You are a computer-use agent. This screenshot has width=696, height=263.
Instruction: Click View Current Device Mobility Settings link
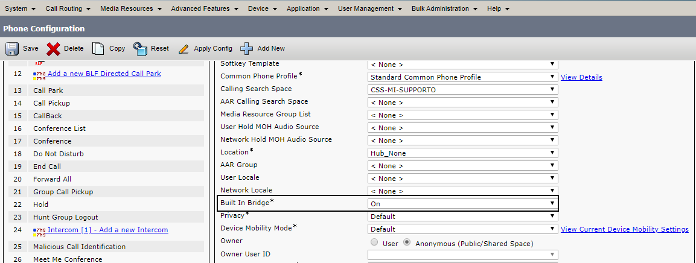click(624, 229)
